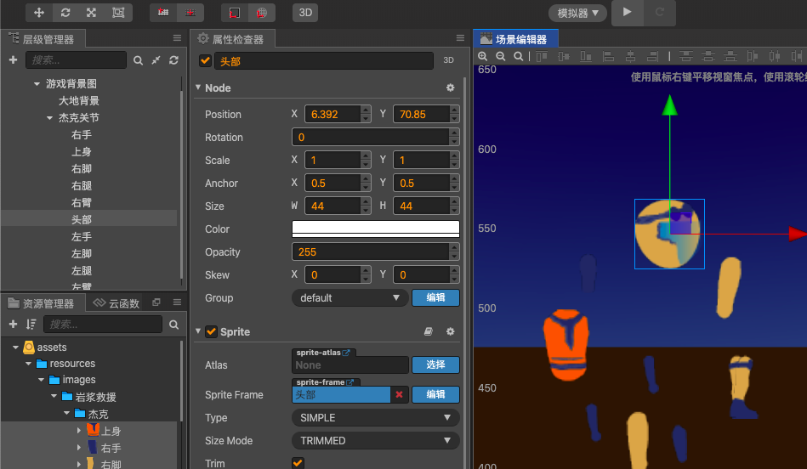Select the Rotate transform tool

coord(65,13)
